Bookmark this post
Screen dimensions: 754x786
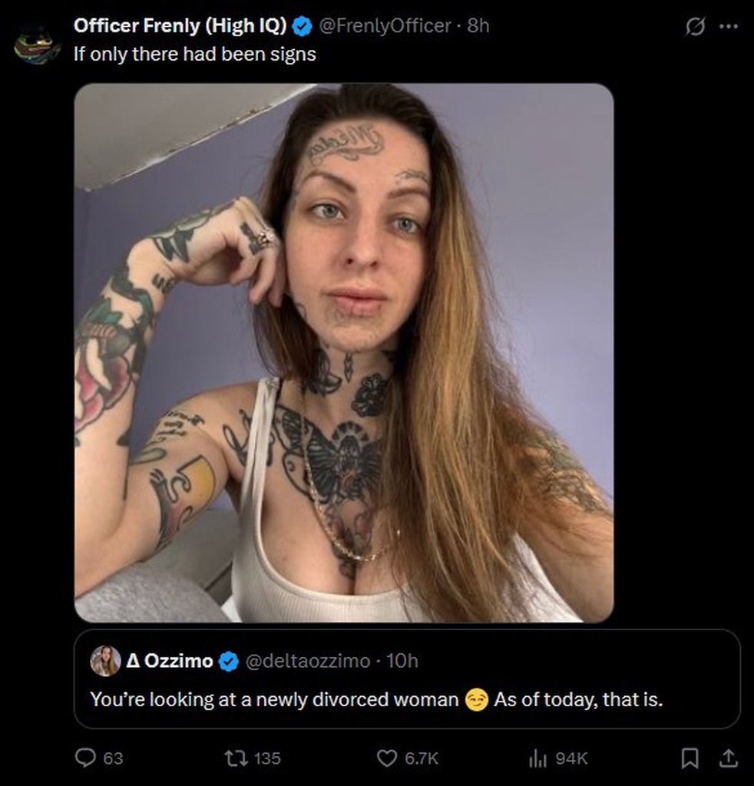pyautogui.click(x=690, y=758)
